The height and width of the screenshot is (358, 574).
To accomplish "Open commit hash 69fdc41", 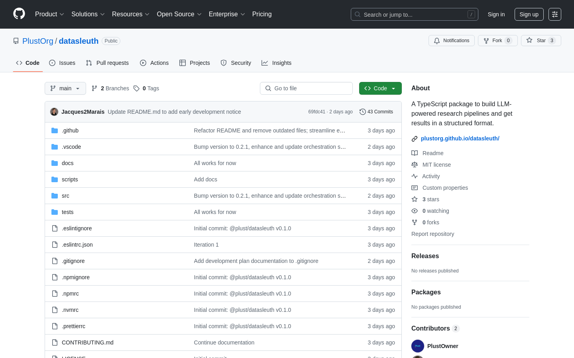I will pos(317,112).
